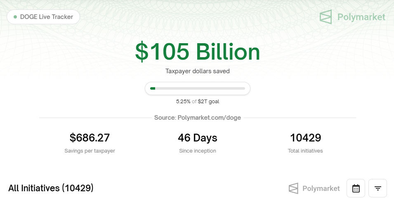The image size is (394, 204).
Task: Click the 46 Days since inception stat
Action: click(198, 137)
